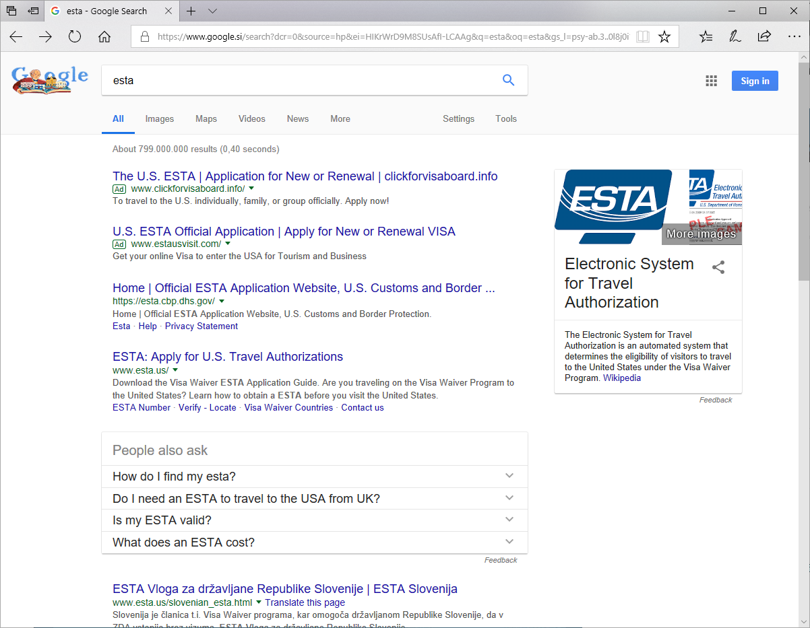This screenshot has width=810, height=628.
Task: Expand 'What does an ESTA cost?' question
Action: [x=315, y=543]
